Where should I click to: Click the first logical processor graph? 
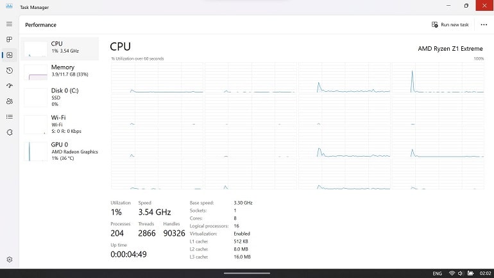(x=157, y=78)
